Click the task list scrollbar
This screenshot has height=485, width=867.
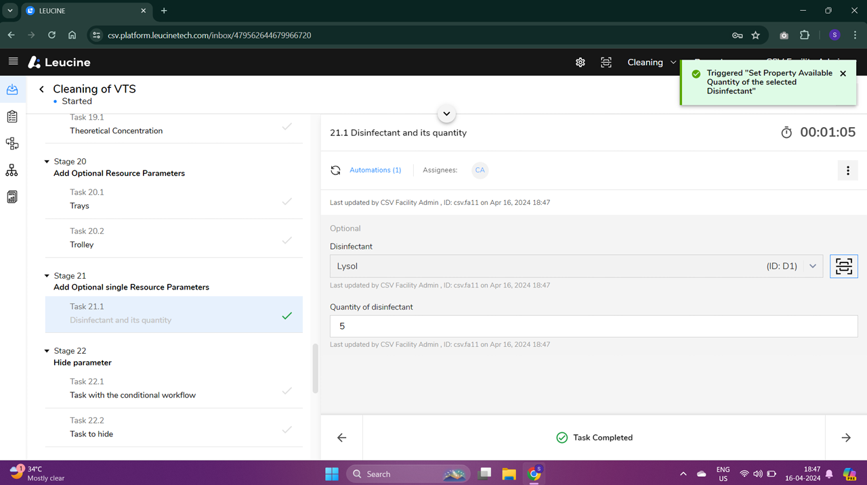point(315,369)
